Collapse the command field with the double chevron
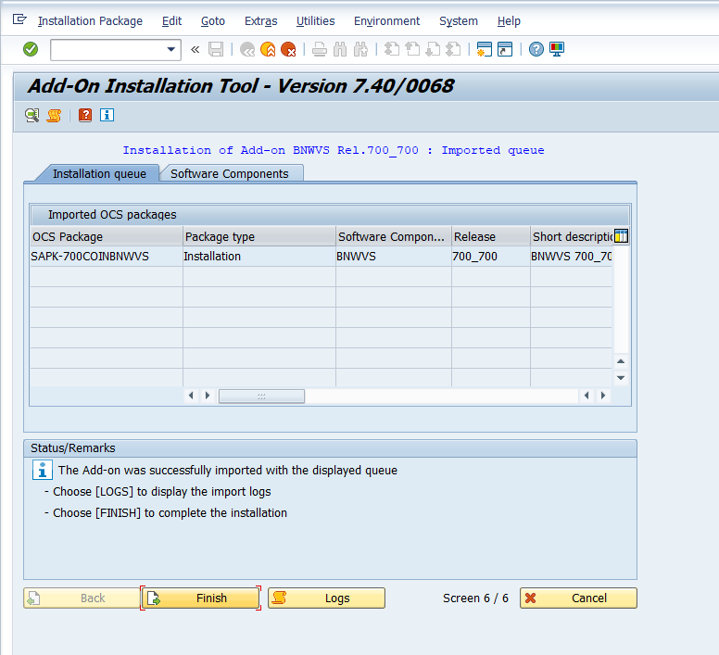Viewport: 719px width, 655px height. [195, 49]
